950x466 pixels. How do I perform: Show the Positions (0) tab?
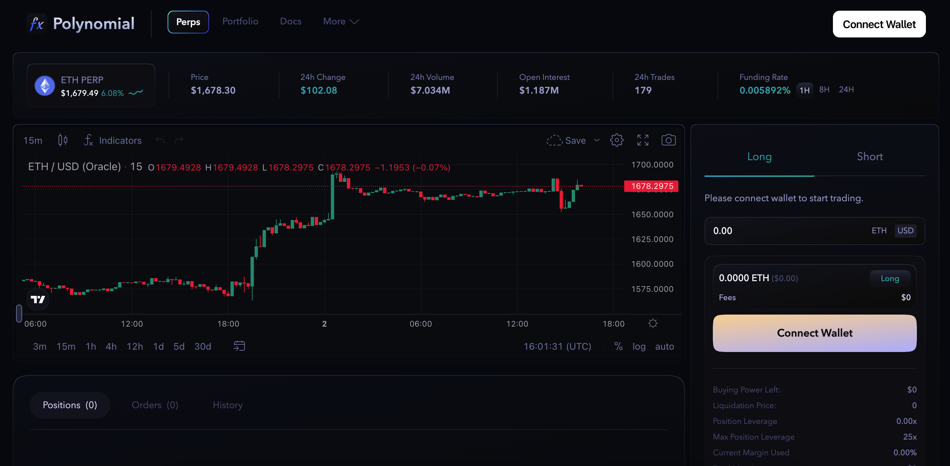70,405
